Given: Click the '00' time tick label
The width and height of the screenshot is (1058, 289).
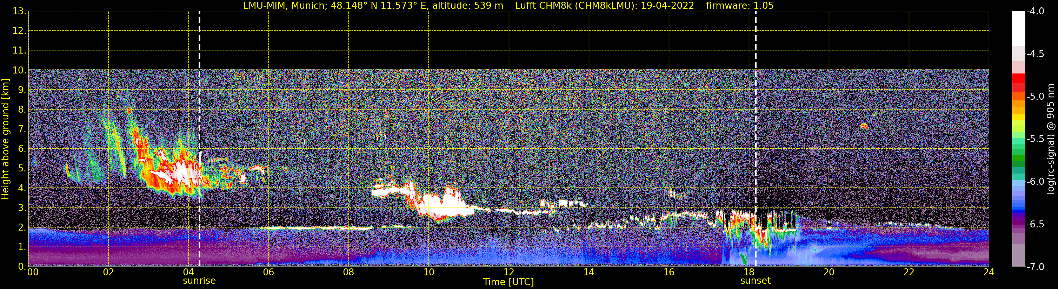Looking at the screenshot, I should pyautogui.click(x=33, y=272).
